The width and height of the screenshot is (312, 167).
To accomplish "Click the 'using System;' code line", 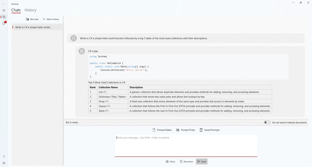I will pyautogui.click(x=98, y=56).
